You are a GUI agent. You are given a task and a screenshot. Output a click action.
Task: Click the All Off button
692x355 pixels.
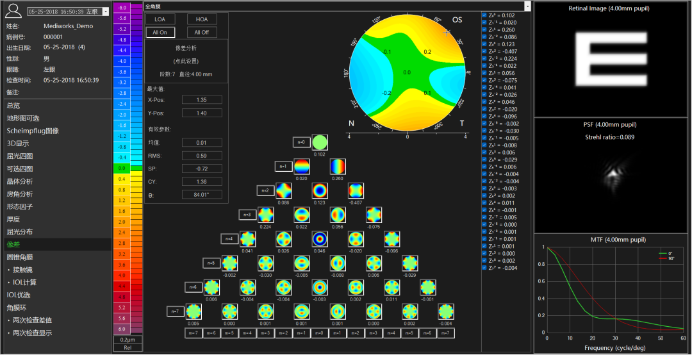click(202, 33)
